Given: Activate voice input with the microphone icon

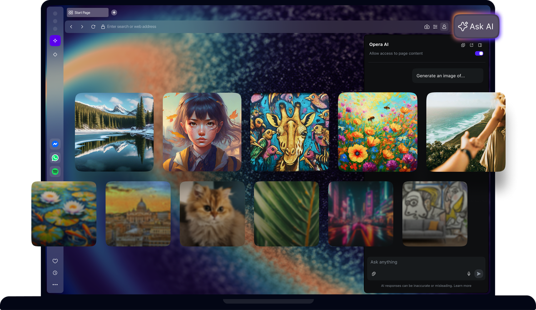Looking at the screenshot, I should click(468, 274).
